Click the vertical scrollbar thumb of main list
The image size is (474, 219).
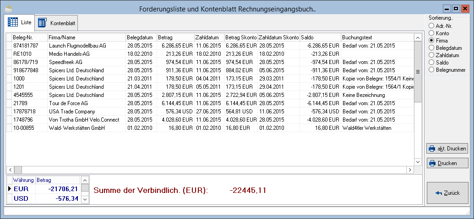(x=418, y=72)
